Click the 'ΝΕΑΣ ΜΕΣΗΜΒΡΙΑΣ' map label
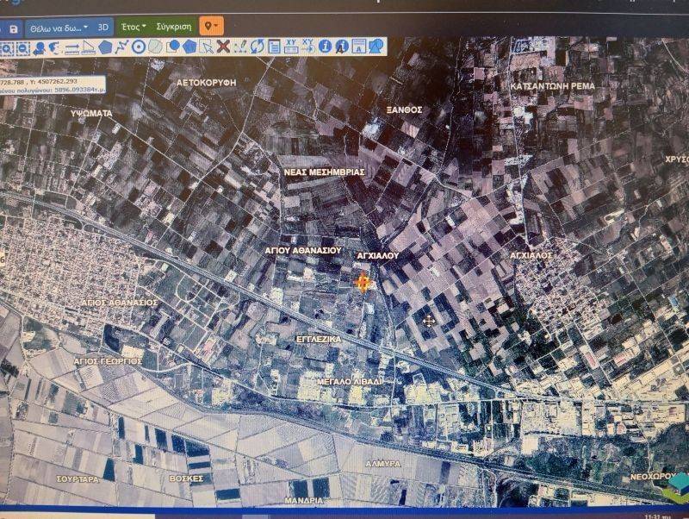 (325, 172)
